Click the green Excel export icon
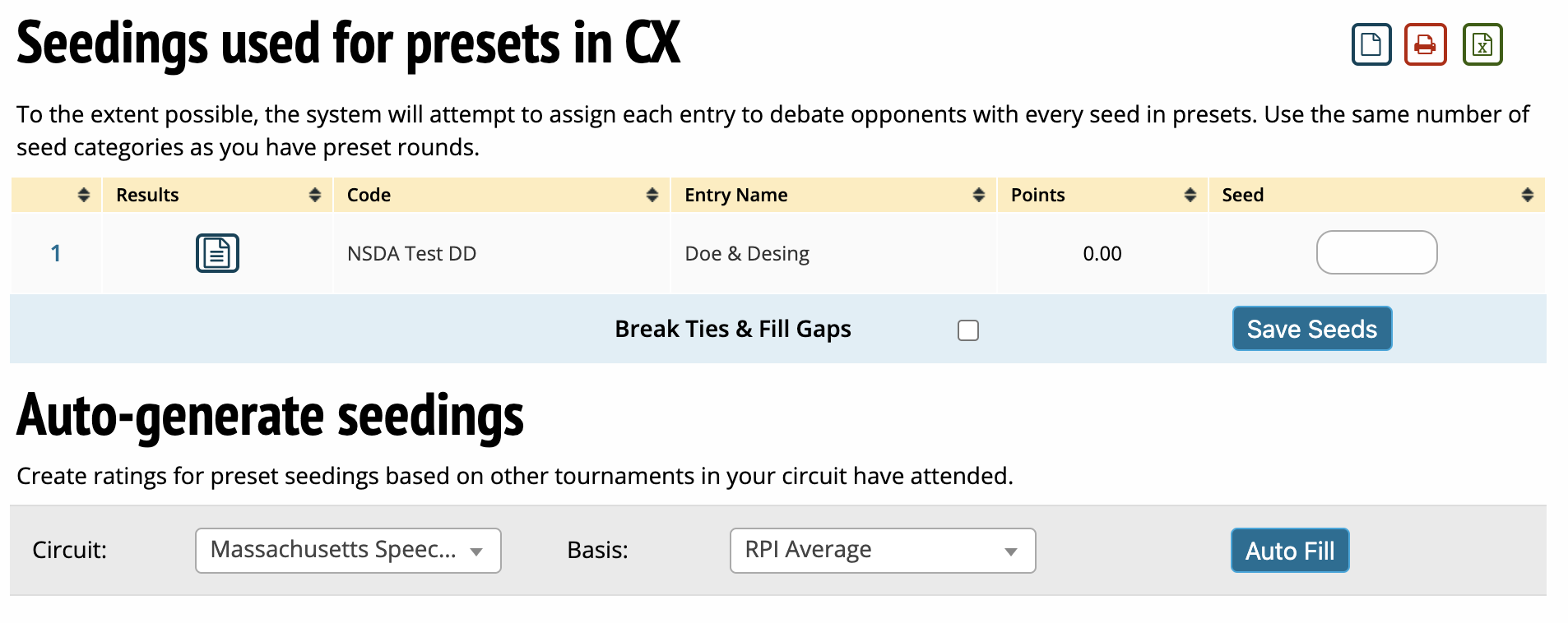This screenshot has height=623, width=1568. click(1482, 44)
